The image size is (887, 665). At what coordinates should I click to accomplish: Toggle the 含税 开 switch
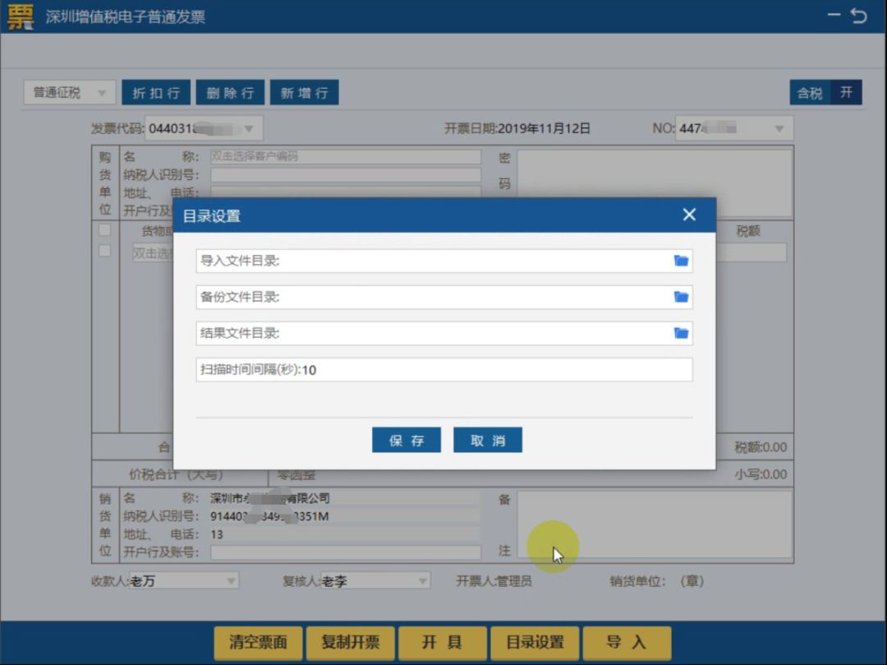pyautogui.click(x=826, y=92)
